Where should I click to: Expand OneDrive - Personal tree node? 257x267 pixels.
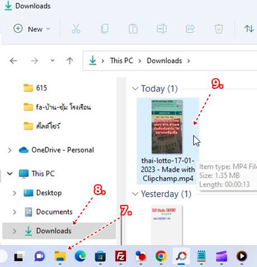(9, 150)
